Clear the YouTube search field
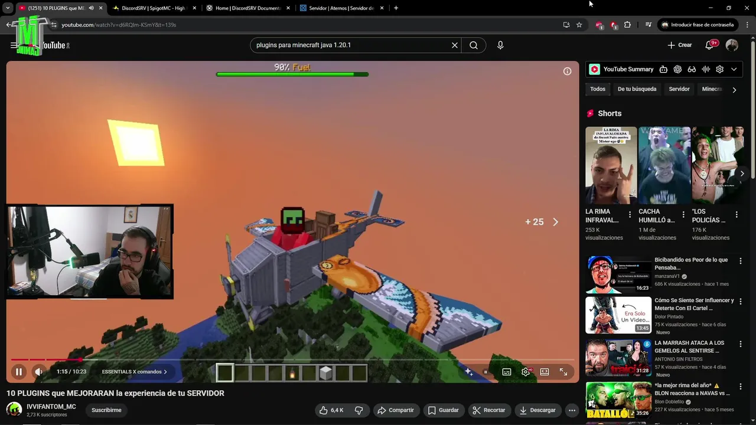The width and height of the screenshot is (756, 425). (455, 45)
